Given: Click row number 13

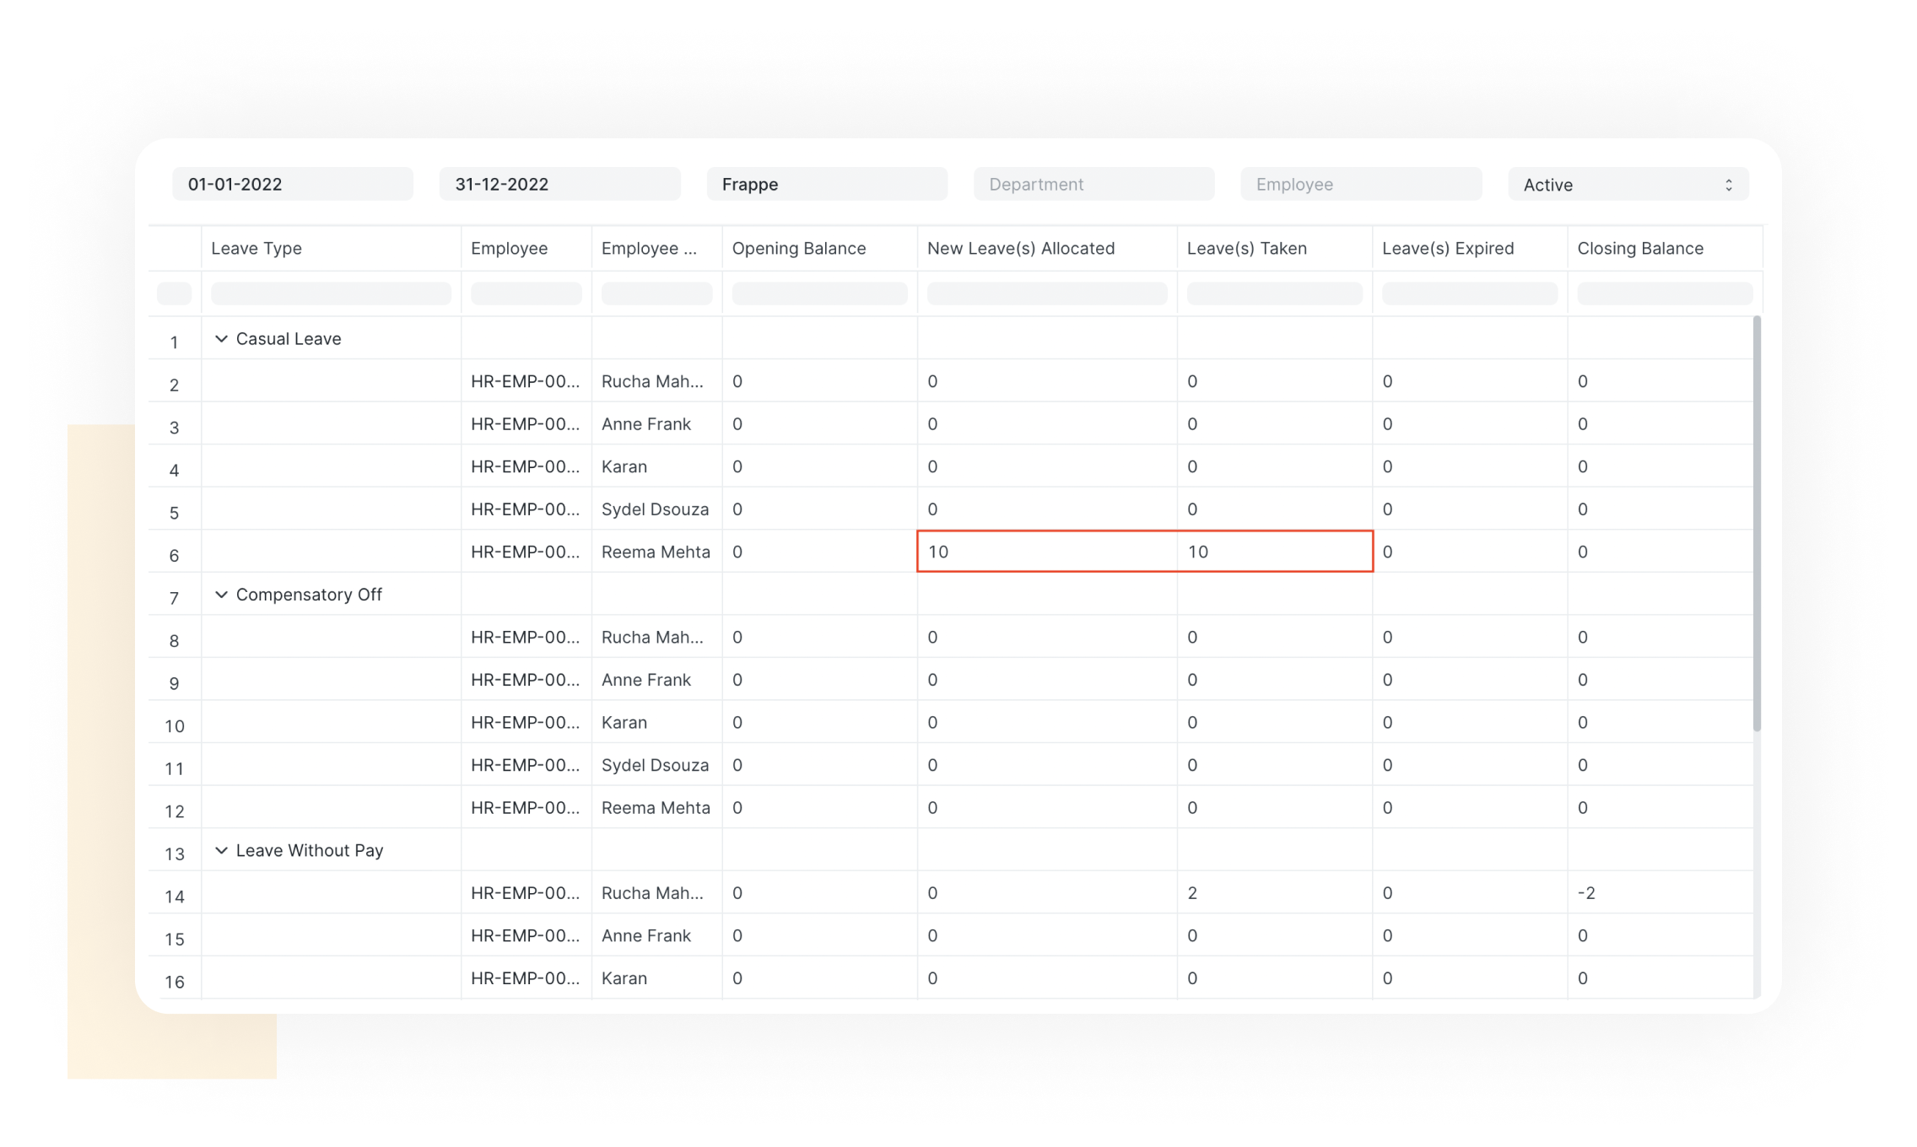Looking at the screenshot, I should click(175, 854).
